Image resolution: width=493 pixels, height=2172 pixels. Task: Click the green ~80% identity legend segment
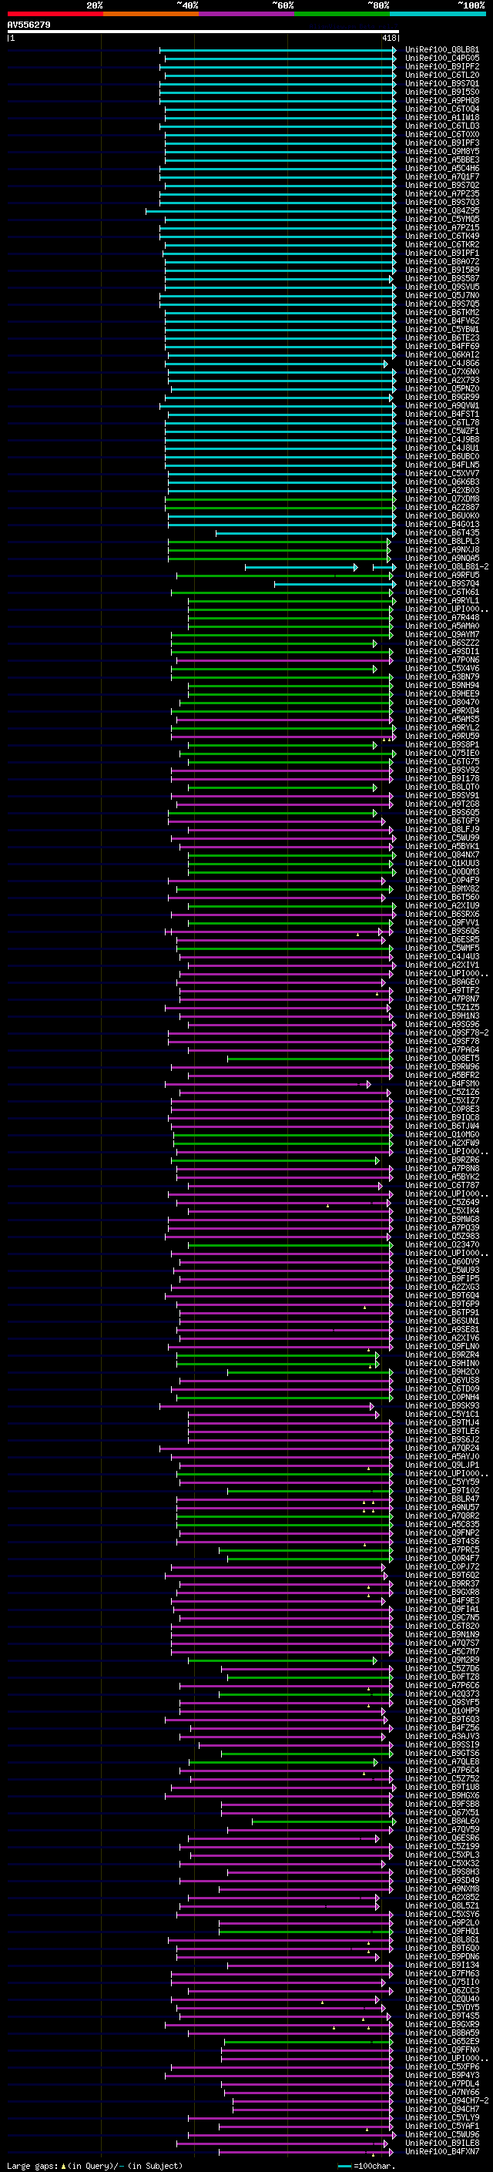pyautogui.click(x=341, y=14)
